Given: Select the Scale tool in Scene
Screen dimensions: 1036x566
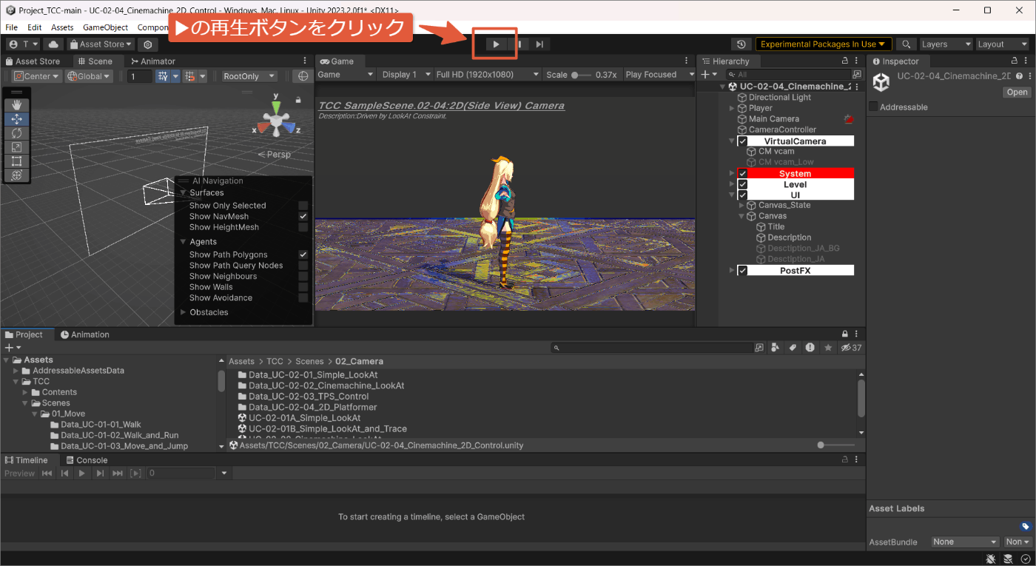Looking at the screenshot, I should click(17, 147).
